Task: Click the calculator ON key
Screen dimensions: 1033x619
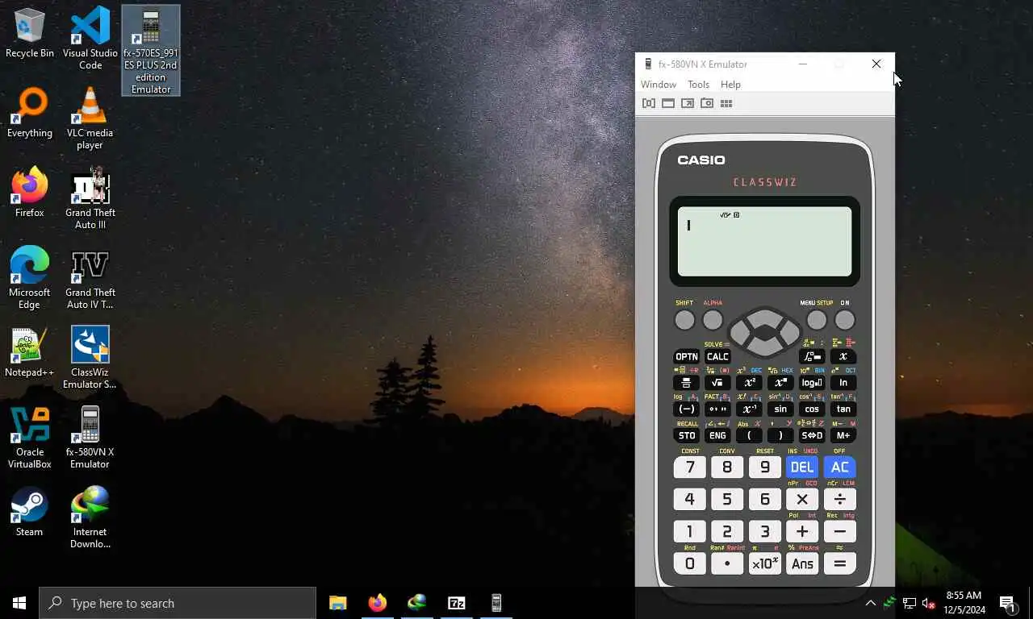Action: (844, 320)
